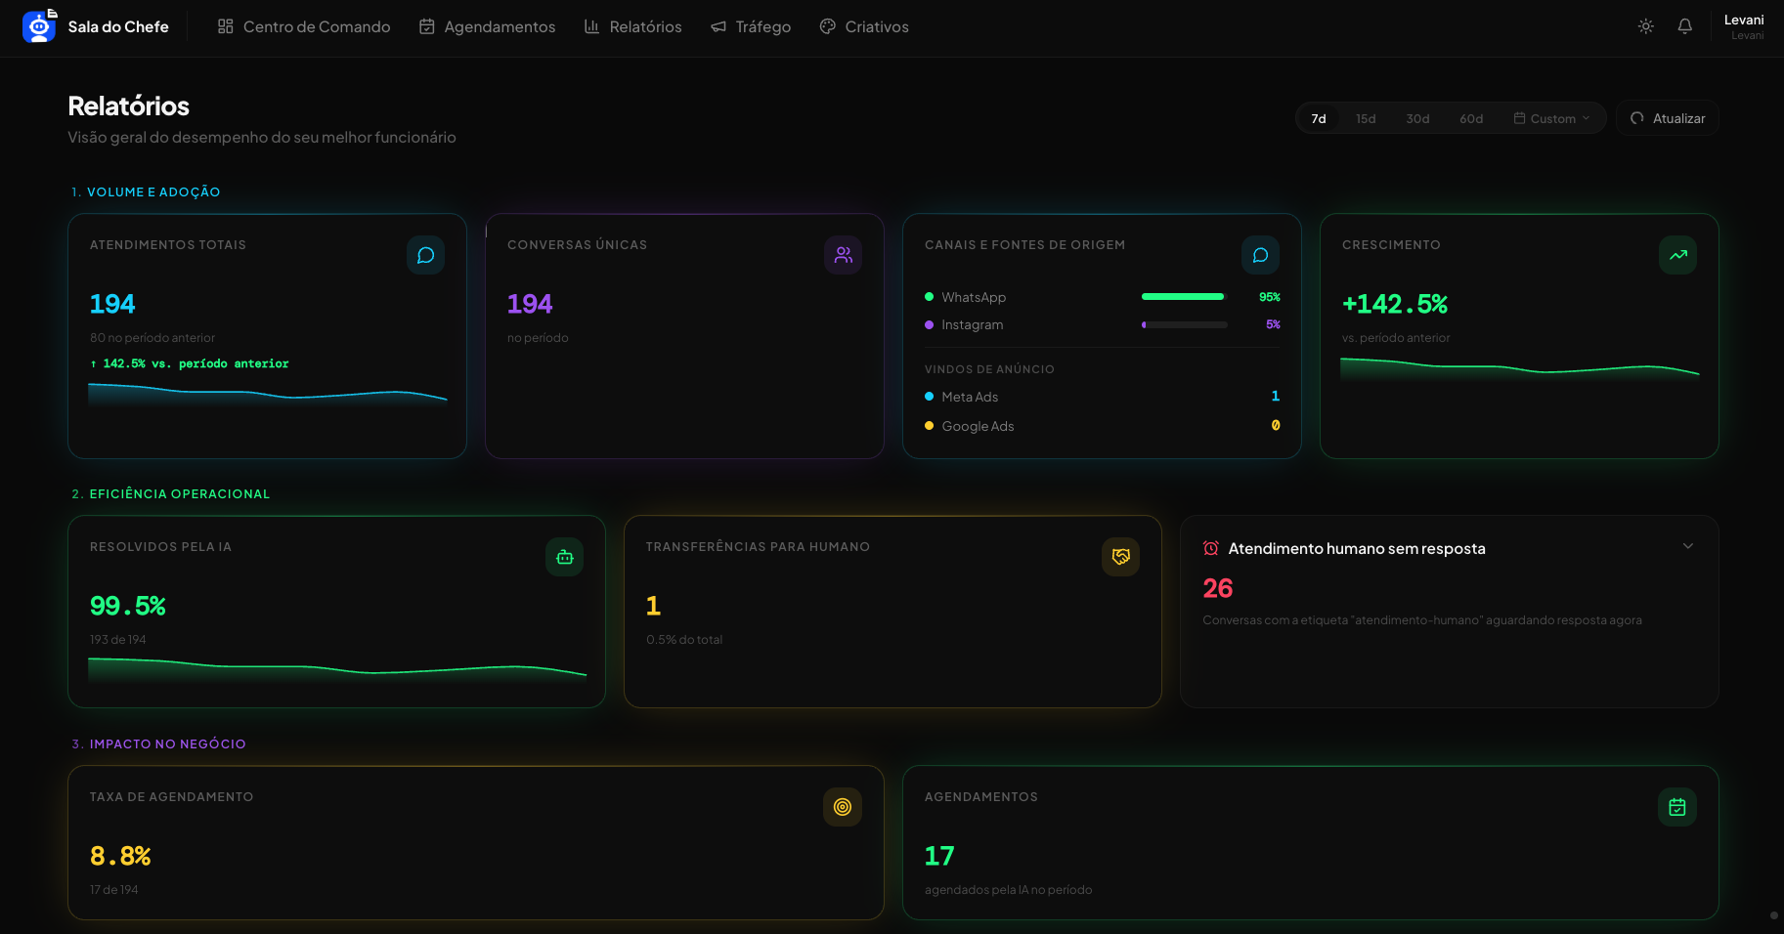Screen dimensions: 1784x934
Task: Click the 26 unanswered conversations count
Action: [x=1218, y=588]
